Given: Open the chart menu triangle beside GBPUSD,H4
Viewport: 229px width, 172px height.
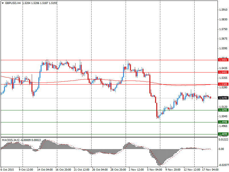Looking at the screenshot, I should click(x=3, y=3).
